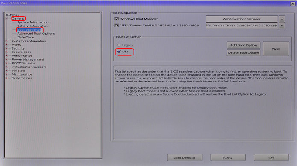Select Windows Boot Manager in order list

click(x=241, y=19)
